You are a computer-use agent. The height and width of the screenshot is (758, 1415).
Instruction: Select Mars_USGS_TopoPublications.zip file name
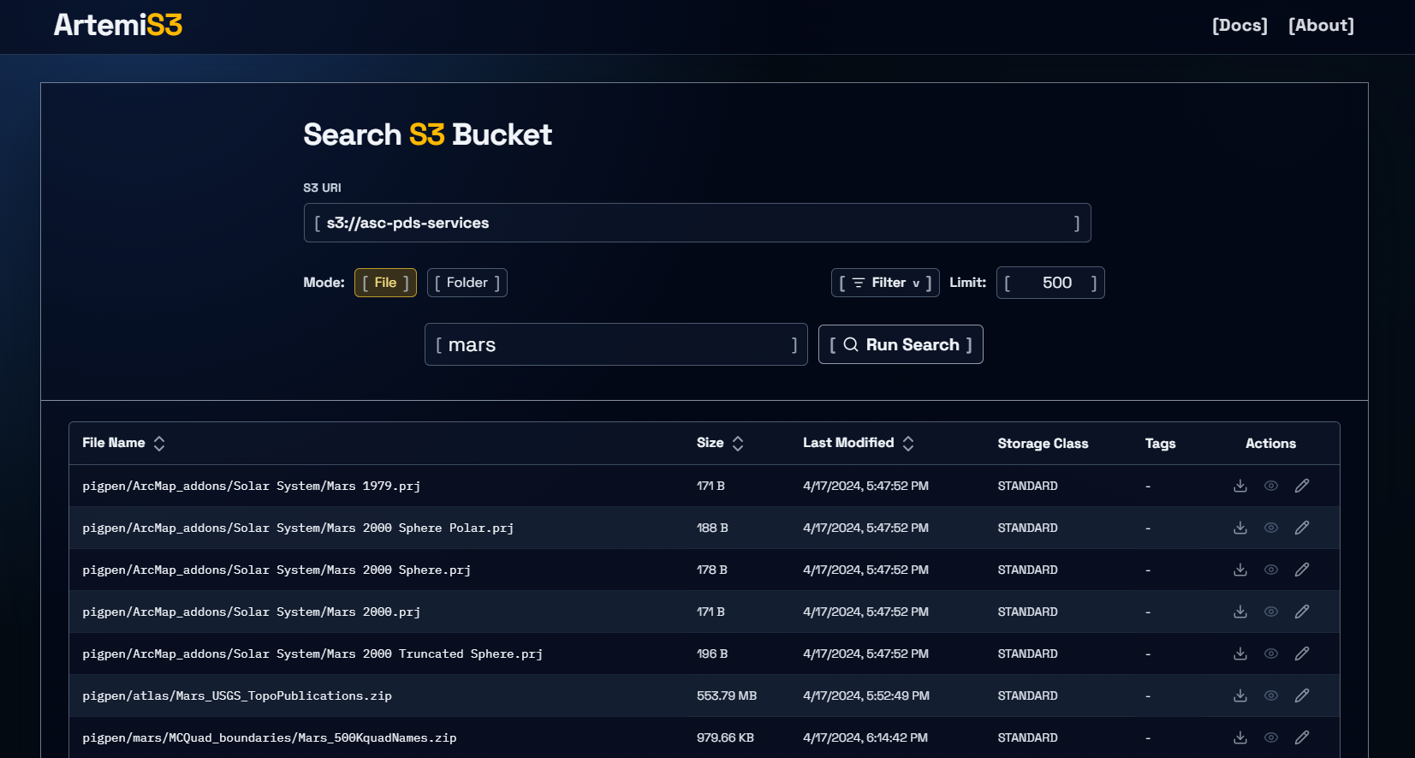(x=237, y=695)
